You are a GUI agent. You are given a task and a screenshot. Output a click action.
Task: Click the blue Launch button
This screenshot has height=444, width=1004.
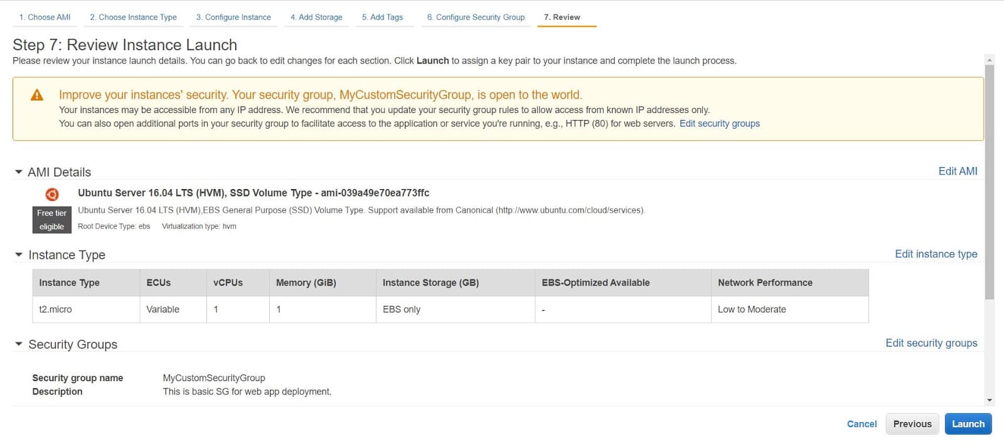click(x=968, y=424)
